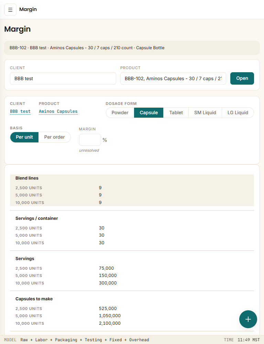
Task: Click the 150,000 servings value
Action: click(x=108, y=275)
